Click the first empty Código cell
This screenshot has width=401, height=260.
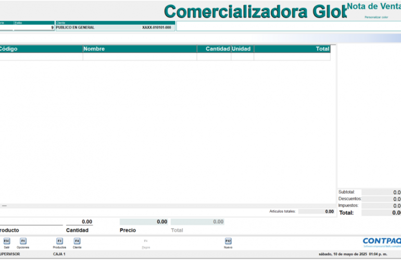pos(41,57)
